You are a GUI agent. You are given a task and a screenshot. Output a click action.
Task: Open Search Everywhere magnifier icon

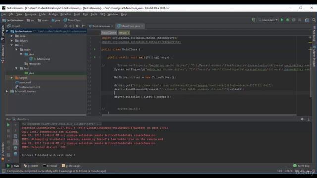(314, 20)
